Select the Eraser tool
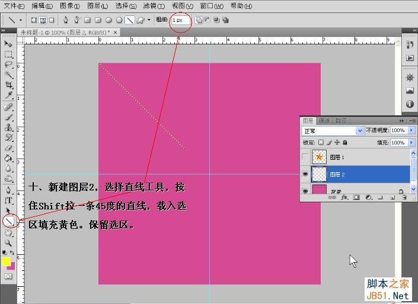418x304 pixels. 8,148
